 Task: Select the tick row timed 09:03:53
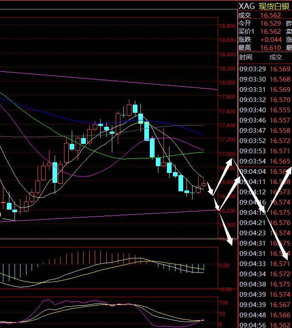(x=265, y=151)
